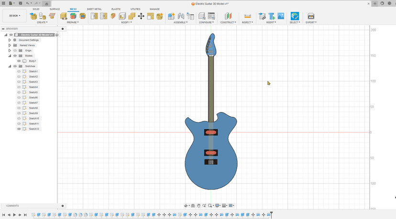396x219 pixels.
Task: Switch to the SURFACE tab
Action: pos(55,9)
